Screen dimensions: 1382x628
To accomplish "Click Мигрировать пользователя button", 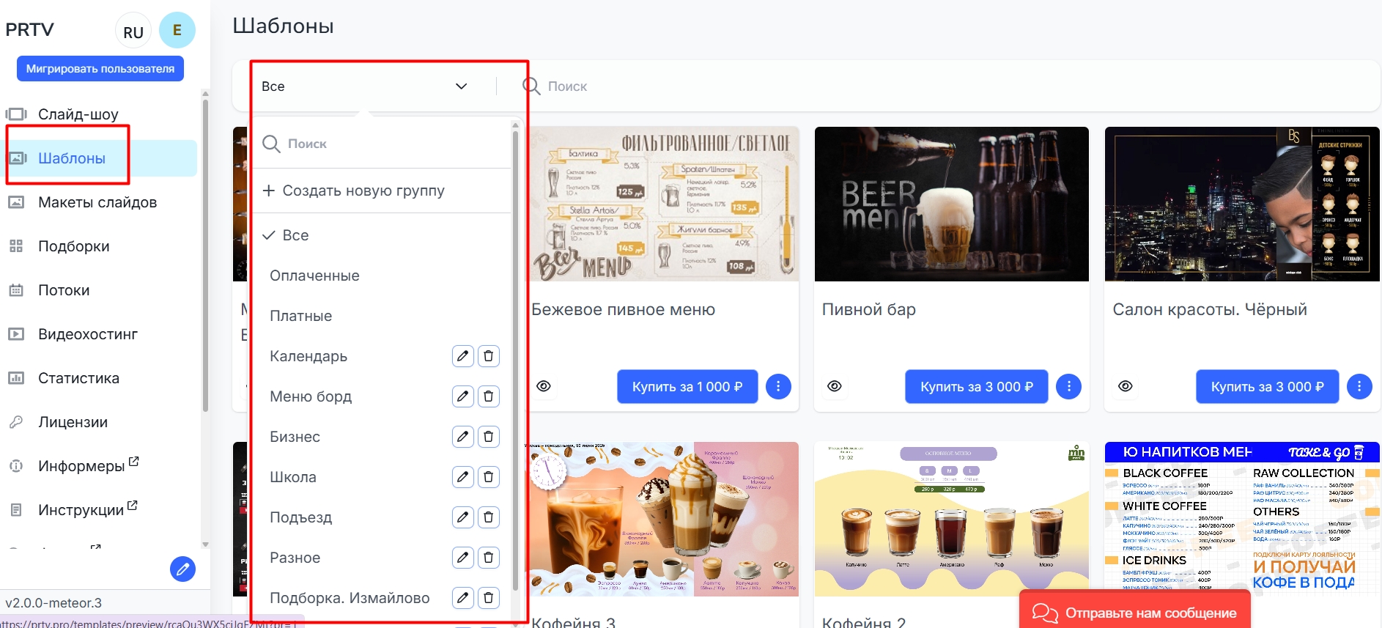I will point(100,69).
